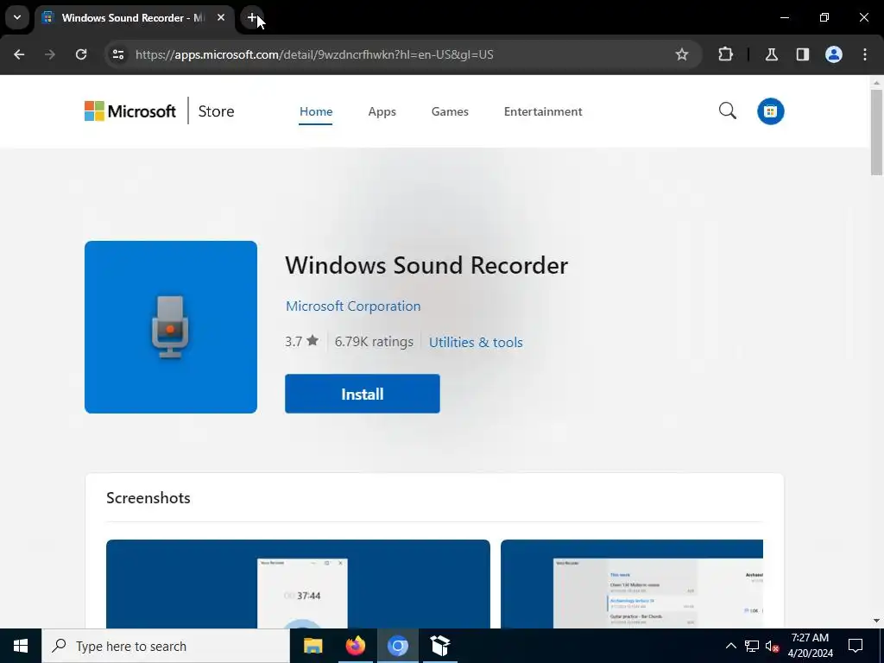Image resolution: width=884 pixels, height=663 pixels.
Task: Open Microsoft Corporation publisher link
Action: click(x=353, y=306)
